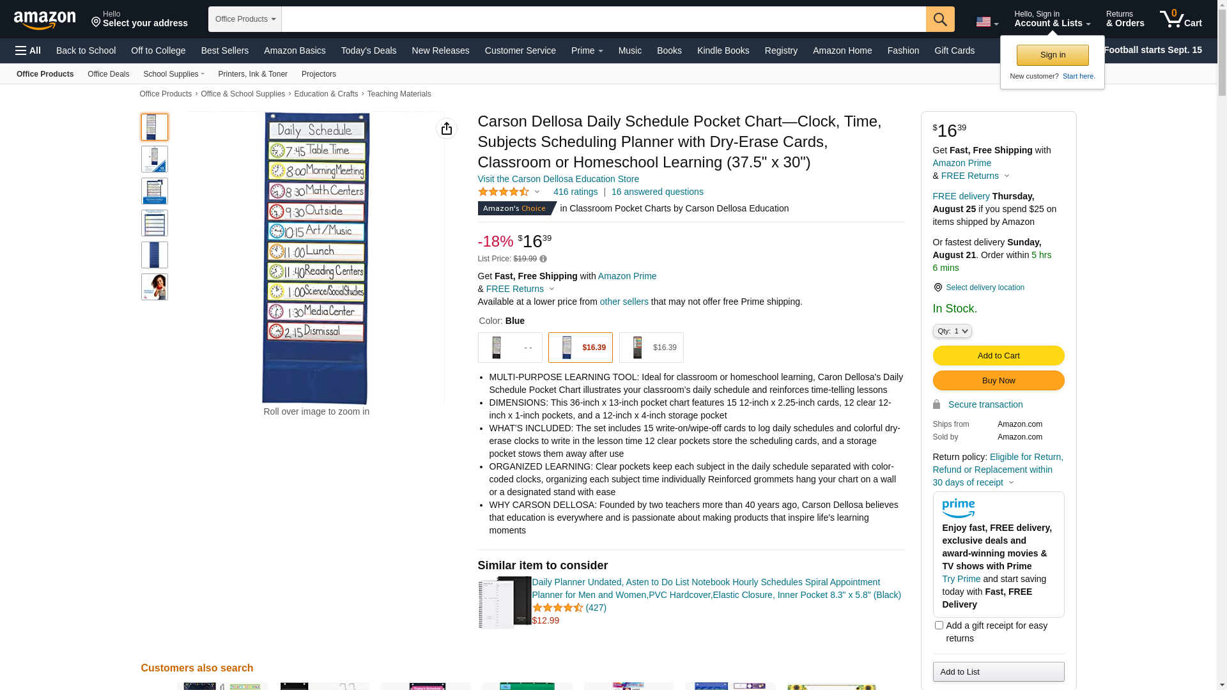
Task: Click the Select delivery location pin
Action: pos(938,288)
